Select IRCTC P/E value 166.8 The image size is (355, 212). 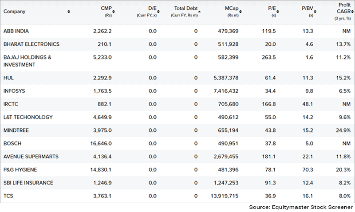coord(269,104)
